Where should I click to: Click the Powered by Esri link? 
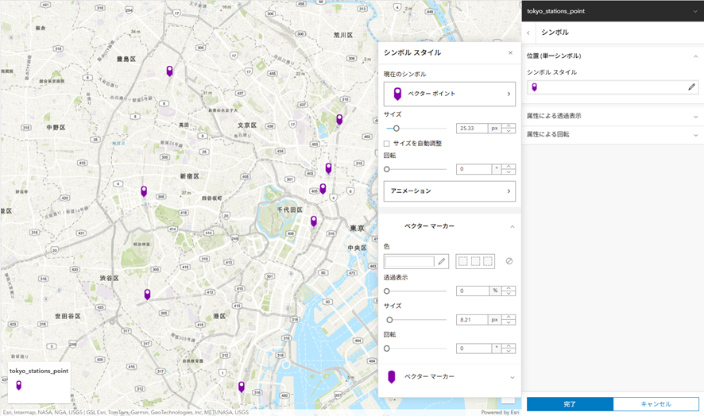500,412
